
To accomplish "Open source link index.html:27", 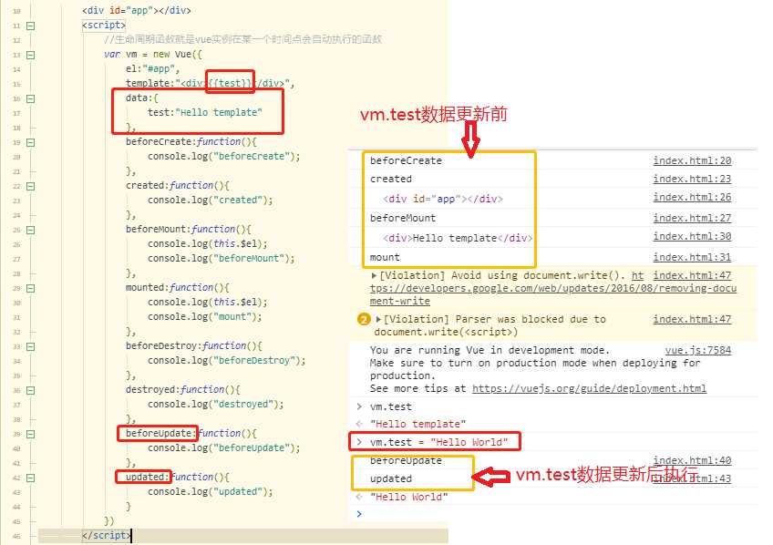I will pos(692,218).
